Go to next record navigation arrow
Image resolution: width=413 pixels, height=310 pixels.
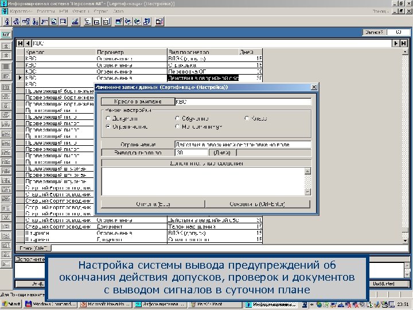pyautogui.click(x=396, y=43)
